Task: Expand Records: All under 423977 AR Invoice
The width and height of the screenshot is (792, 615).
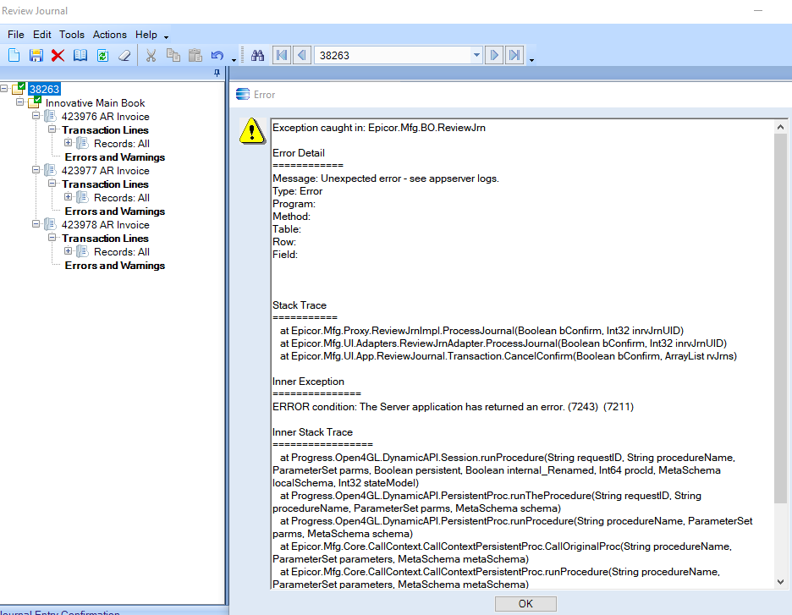Action: 69,197
